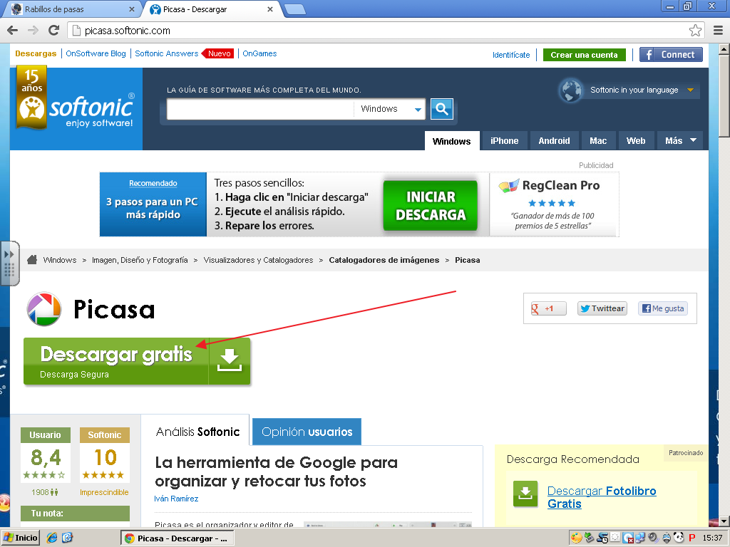Click the globe icon beside language selector
Image resolution: width=730 pixels, height=547 pixels.
point(571,90)
